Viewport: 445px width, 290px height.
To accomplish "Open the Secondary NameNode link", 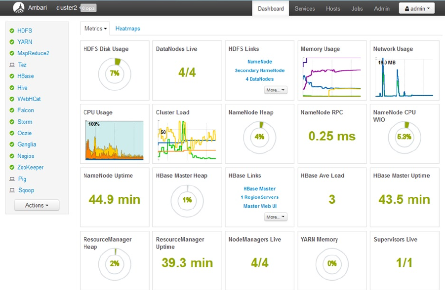I will pyautogui.click(x=260, y=71).
